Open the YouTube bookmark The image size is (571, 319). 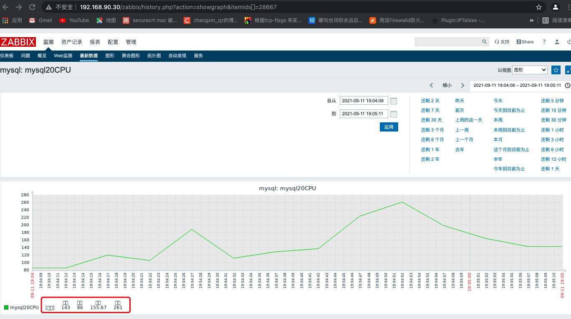pyautogui.click(x=74, y=20)
